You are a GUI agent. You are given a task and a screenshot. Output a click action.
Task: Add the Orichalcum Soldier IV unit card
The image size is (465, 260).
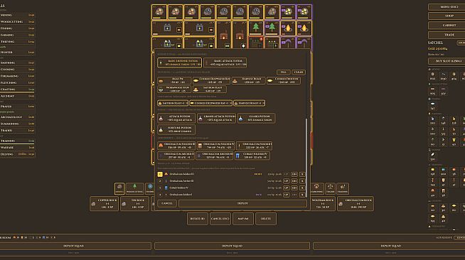tap(215, 146)
